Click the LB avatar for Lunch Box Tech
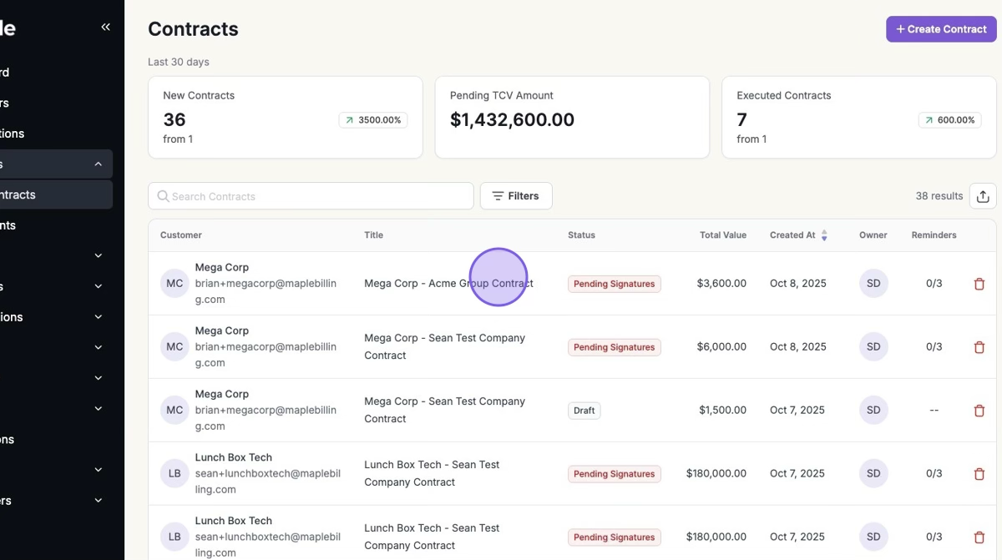Viewport: 1002px width, 560px height. (175, 474)
